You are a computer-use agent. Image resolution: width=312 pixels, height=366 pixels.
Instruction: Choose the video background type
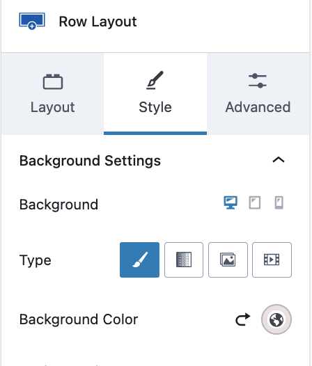[272, 260]
